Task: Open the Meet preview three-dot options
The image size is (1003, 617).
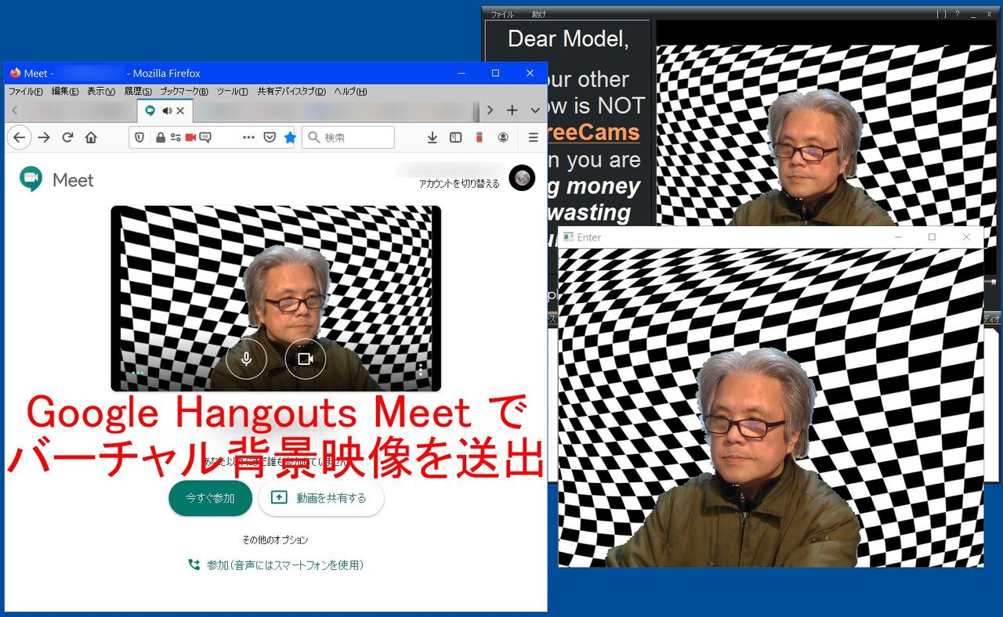Action: 421,370
